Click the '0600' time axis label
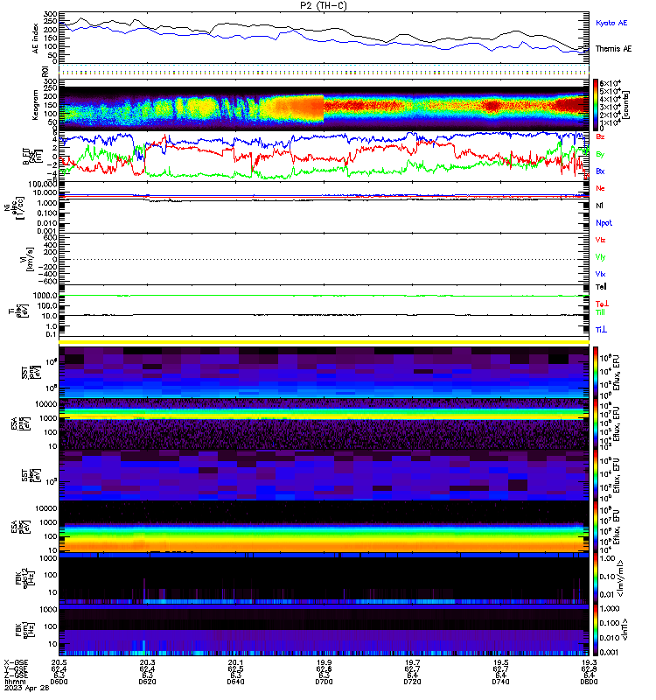The height and width of the screenshot is (700, 656). (59, 682)
